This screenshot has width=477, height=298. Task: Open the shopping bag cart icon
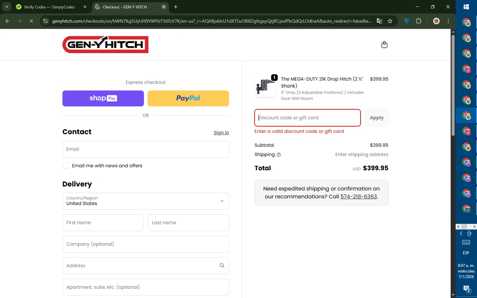point(384,44)
